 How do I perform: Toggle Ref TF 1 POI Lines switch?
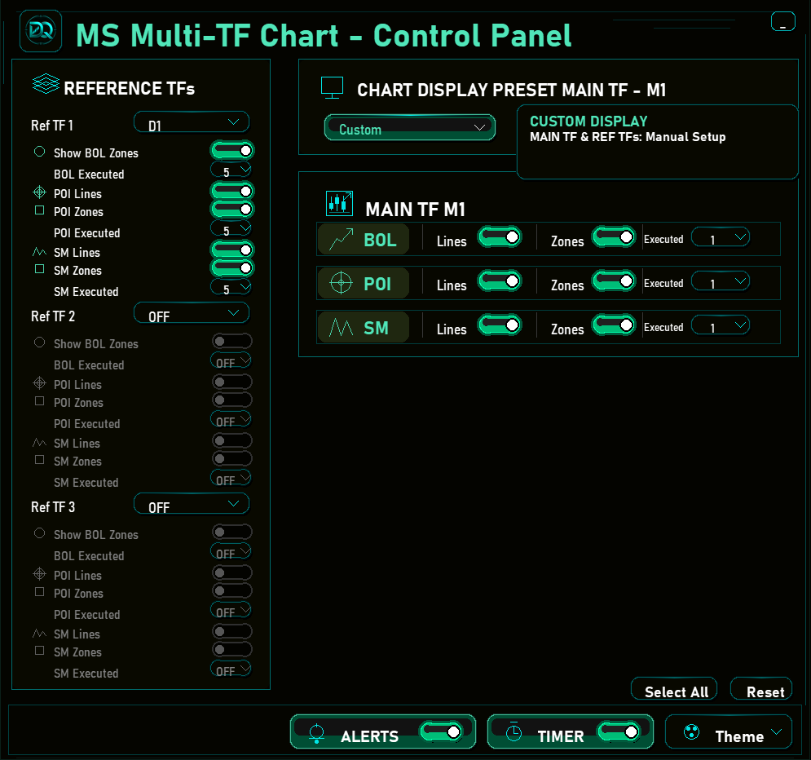click(231, 192)
